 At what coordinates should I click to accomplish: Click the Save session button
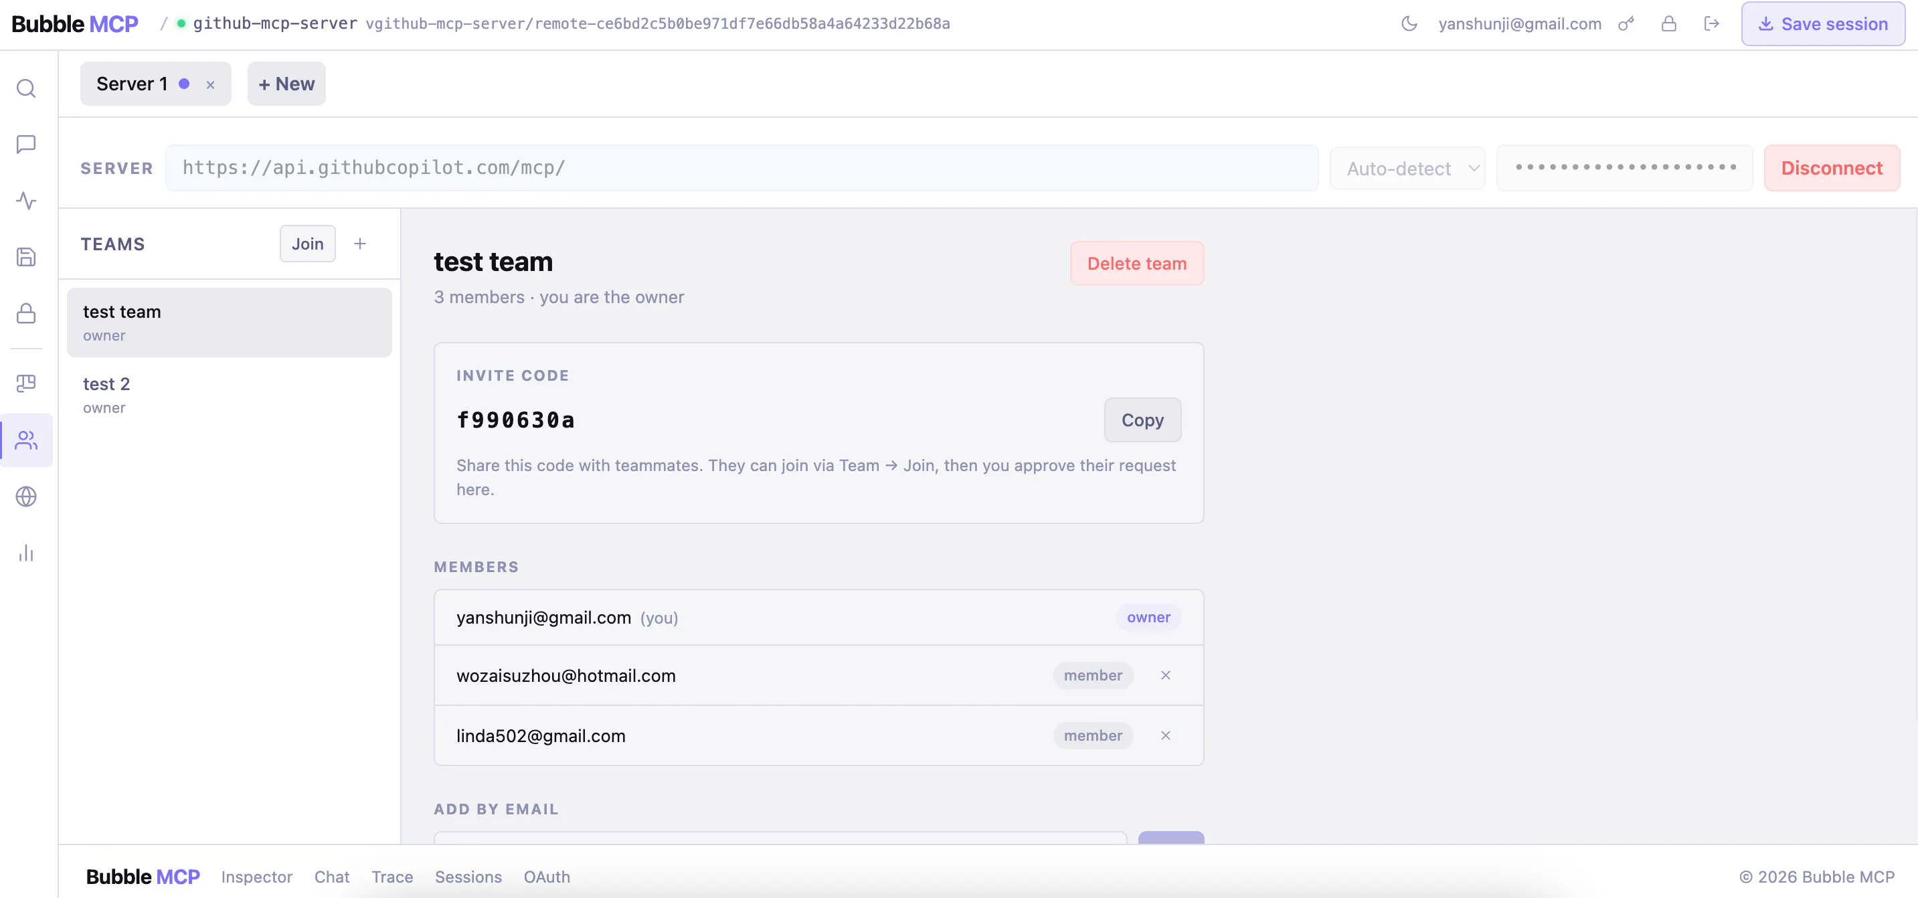point(1823,24)
